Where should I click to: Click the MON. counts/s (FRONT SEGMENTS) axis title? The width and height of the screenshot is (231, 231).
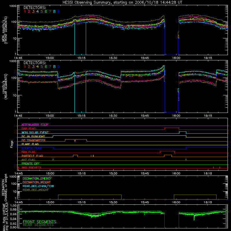4,30
